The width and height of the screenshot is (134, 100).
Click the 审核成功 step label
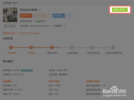(32, 53)
